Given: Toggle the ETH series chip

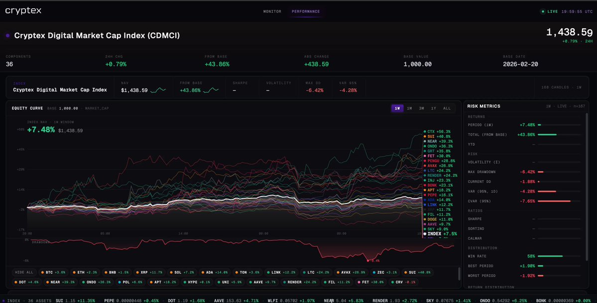Looking at the screenshot, I should (85, 273).
